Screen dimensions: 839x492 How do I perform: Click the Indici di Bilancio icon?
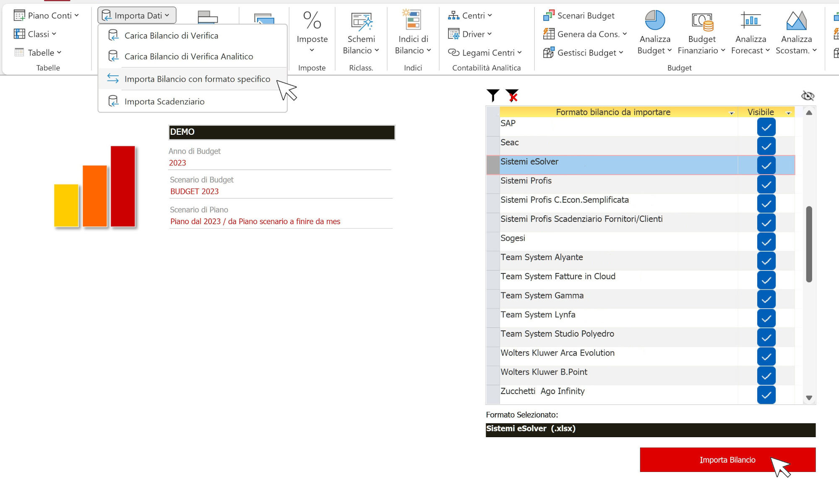[412, 20]
